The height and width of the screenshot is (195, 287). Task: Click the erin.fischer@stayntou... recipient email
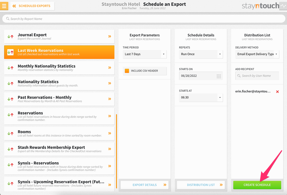(x=253, y=91)
